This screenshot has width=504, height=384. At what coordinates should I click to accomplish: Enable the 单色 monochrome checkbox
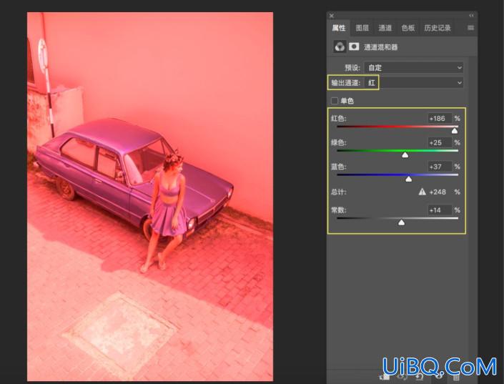click(335, 101)
